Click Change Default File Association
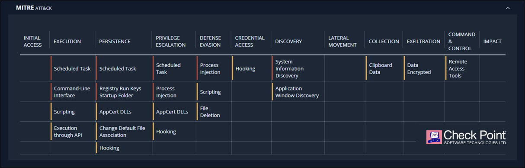 (x=122, y=131)
